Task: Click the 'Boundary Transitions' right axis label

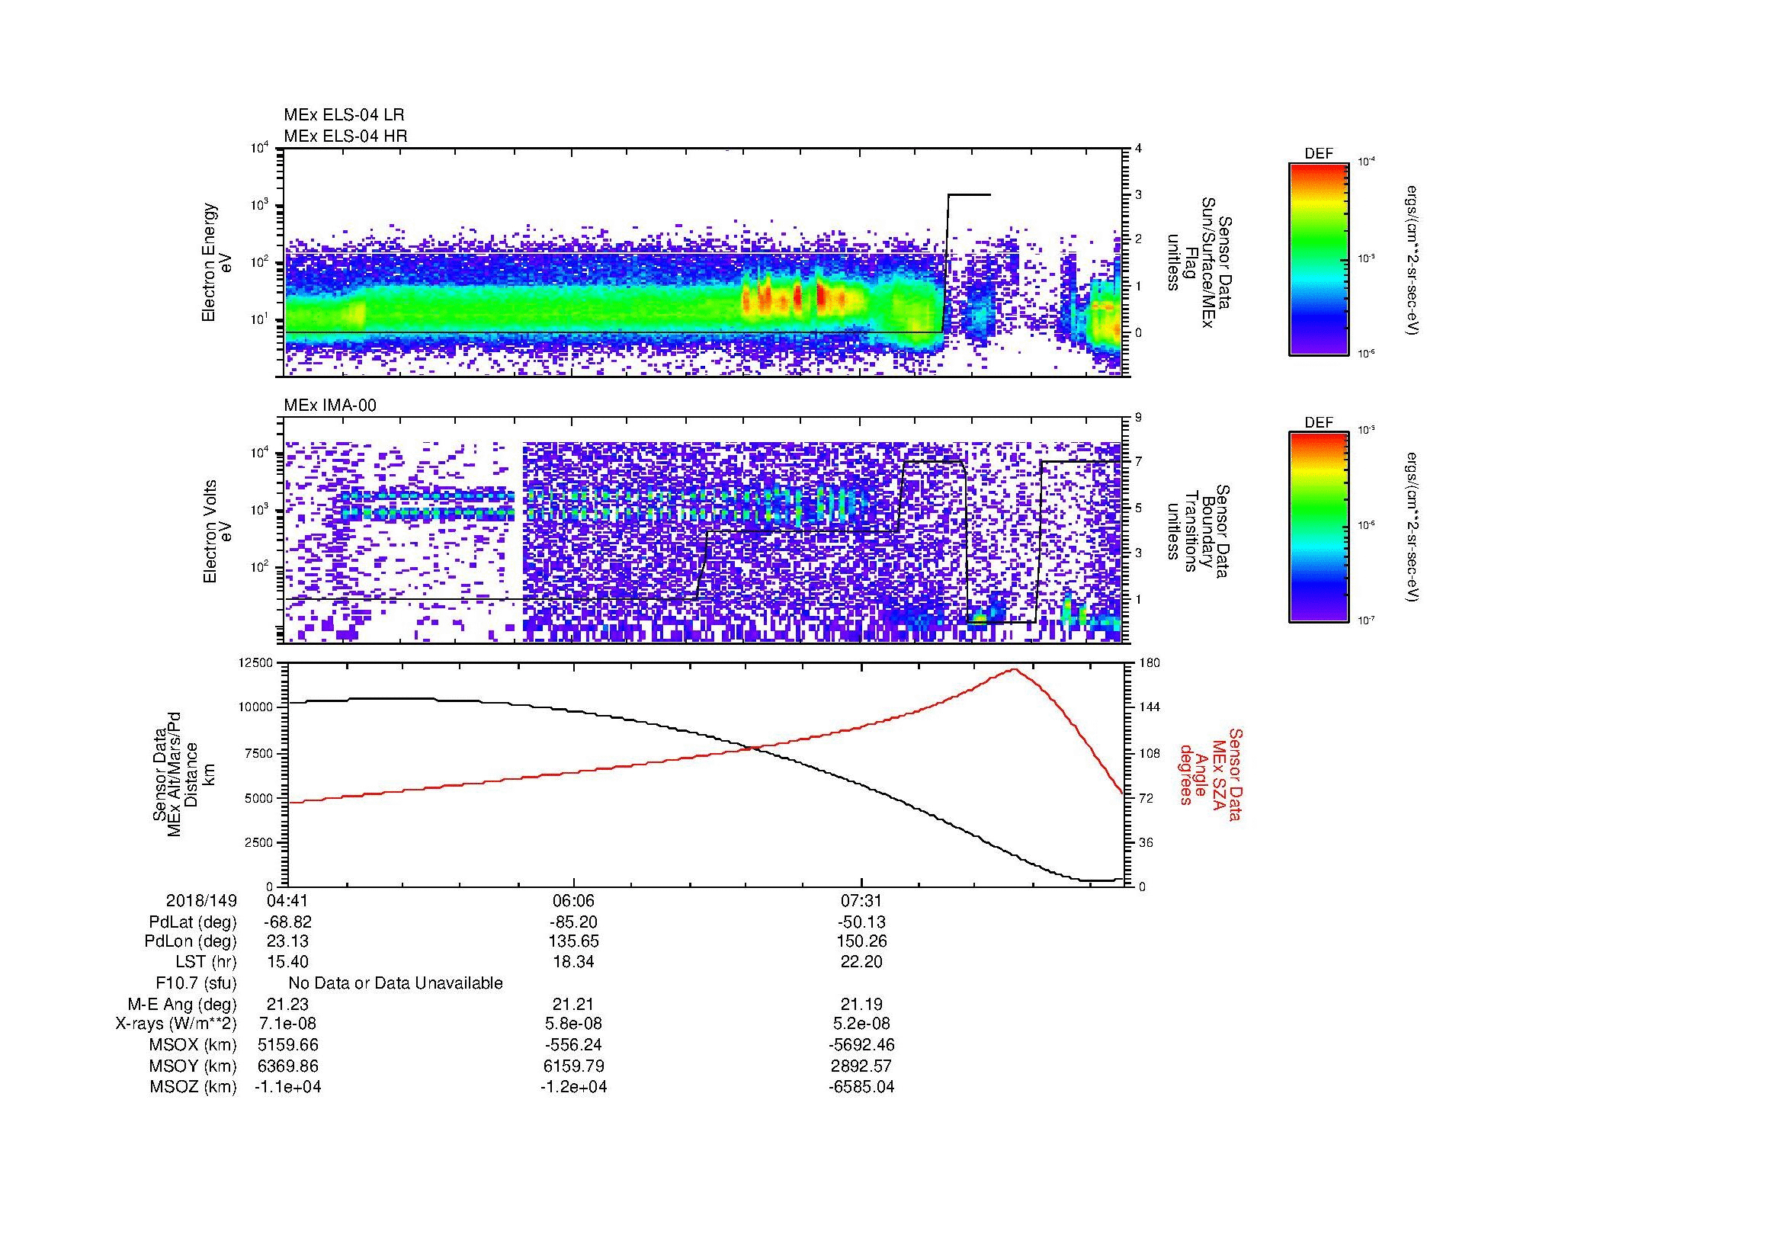Action: (x=1199, y=532)
